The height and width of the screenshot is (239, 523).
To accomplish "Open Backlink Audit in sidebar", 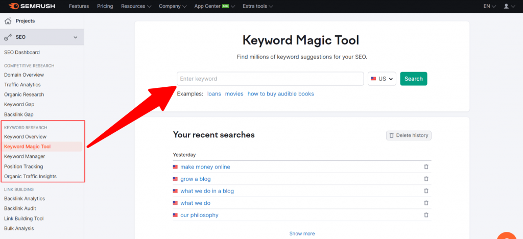I will 20,208.
